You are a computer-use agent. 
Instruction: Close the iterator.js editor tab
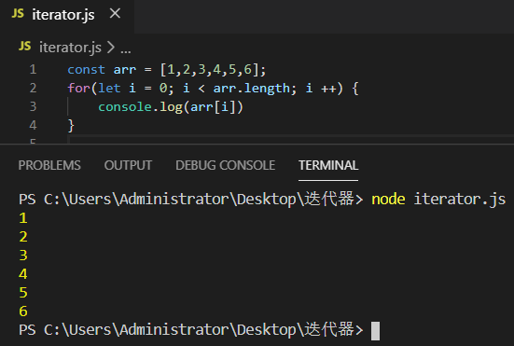[x=115, y=14]
